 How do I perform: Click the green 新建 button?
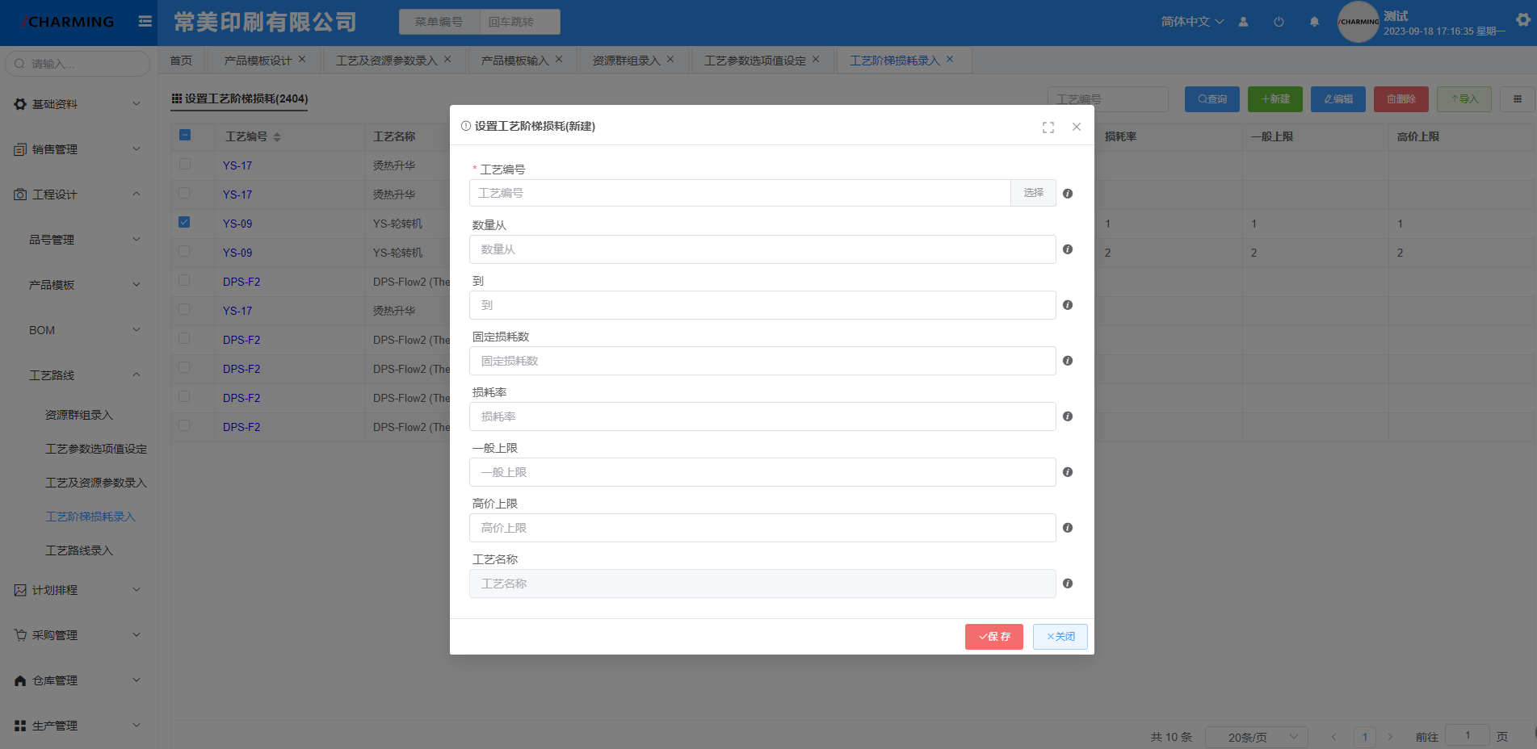(x=1275, y=99)
